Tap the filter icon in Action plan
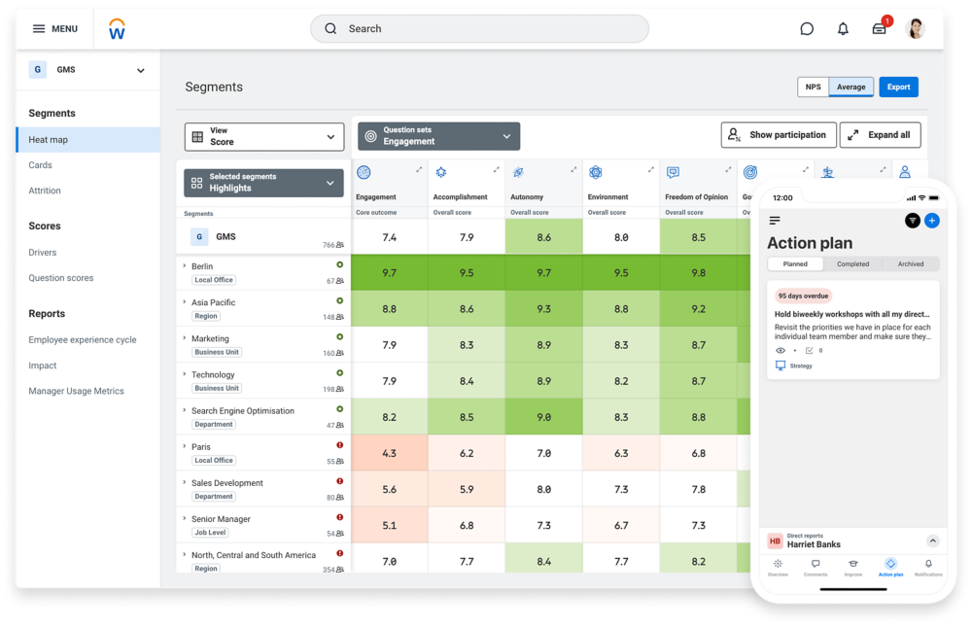This screenshot has height=627, width=972. (x=913, y=221)
